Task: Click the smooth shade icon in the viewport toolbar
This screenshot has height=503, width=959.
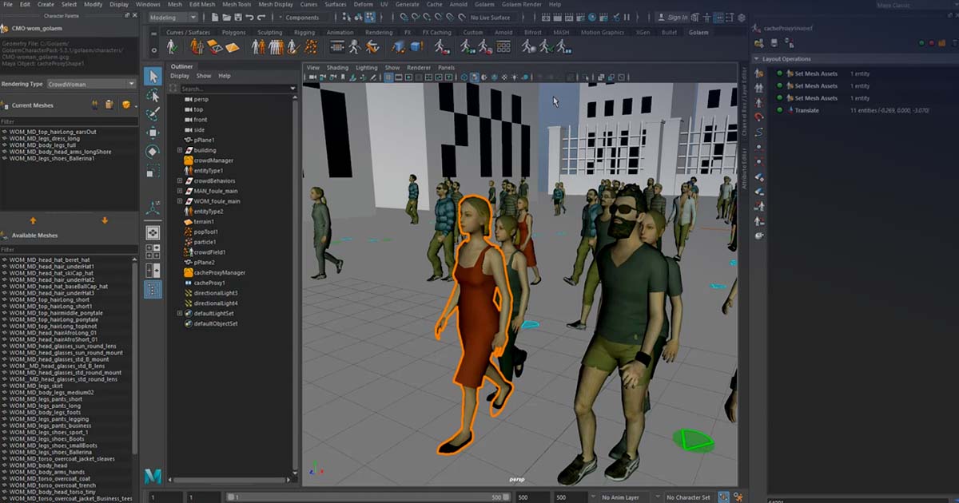Action: [475, 77]
